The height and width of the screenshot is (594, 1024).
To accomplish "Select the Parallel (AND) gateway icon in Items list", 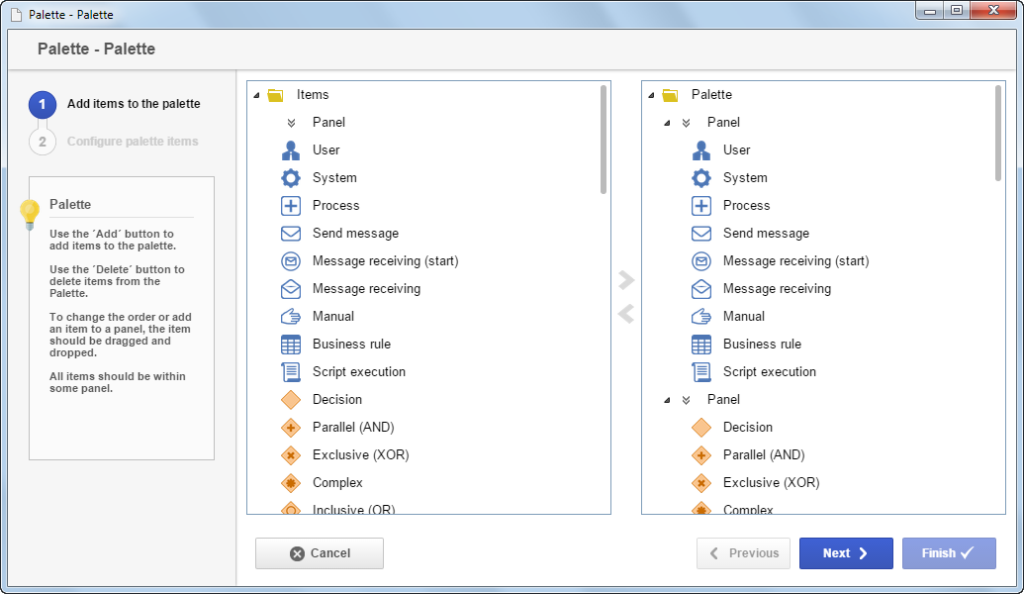I will [x=291, y=428].
